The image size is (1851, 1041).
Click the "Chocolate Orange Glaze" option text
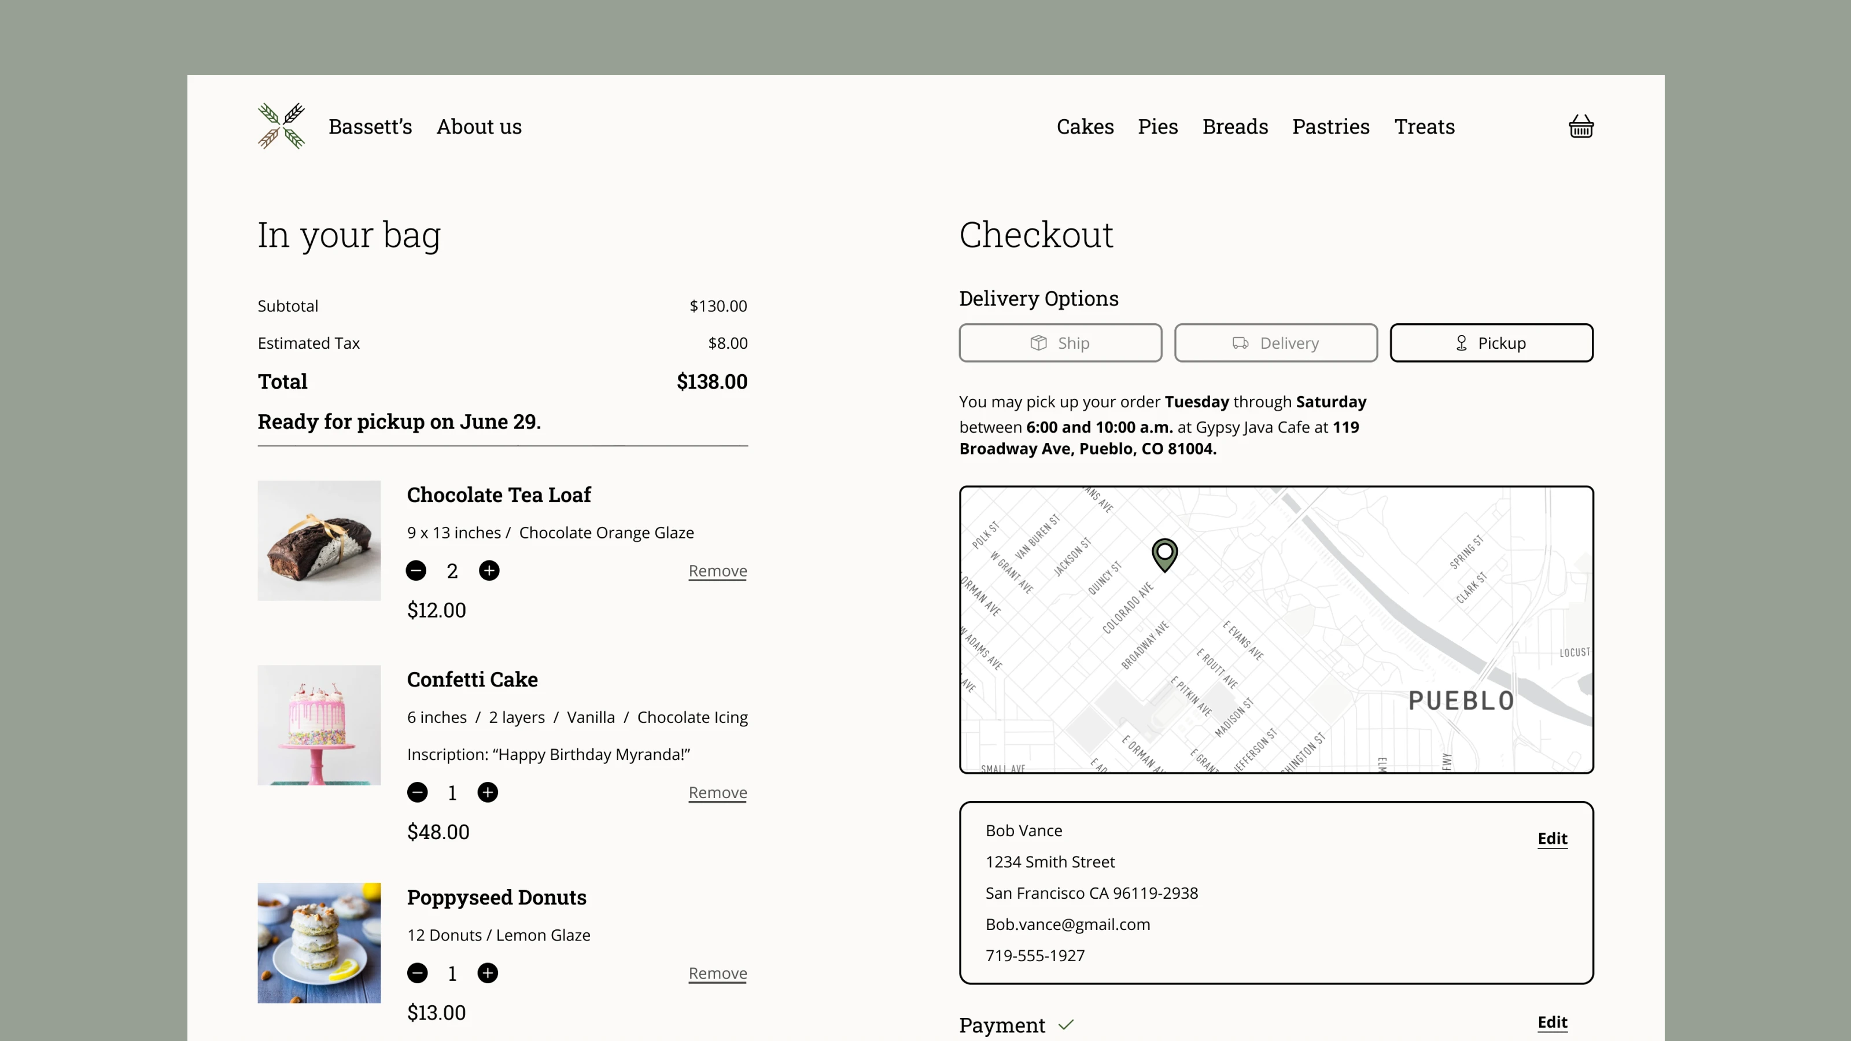pos(606,533)
